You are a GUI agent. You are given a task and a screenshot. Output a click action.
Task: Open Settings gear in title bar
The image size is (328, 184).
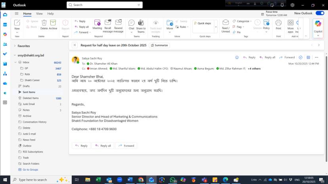coord(292,5)
